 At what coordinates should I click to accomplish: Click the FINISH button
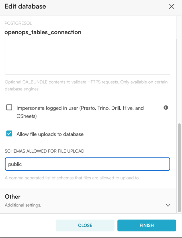click(x=147, y=225)
